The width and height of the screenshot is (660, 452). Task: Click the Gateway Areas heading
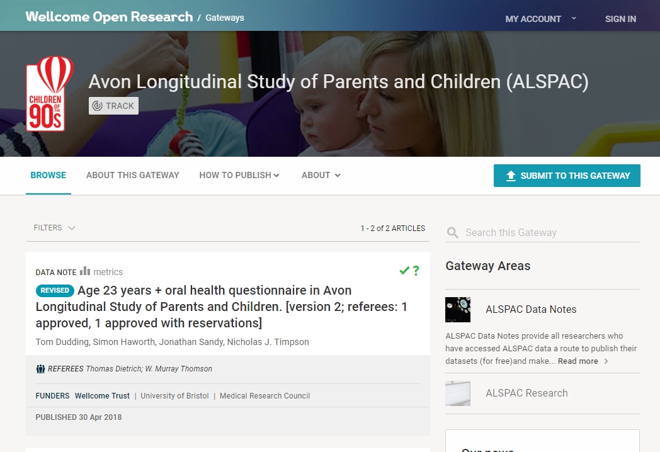(x=488, y=266)
